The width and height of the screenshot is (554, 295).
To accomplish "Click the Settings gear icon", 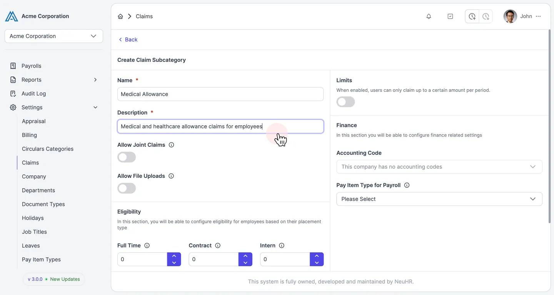I will coord(13,107).
